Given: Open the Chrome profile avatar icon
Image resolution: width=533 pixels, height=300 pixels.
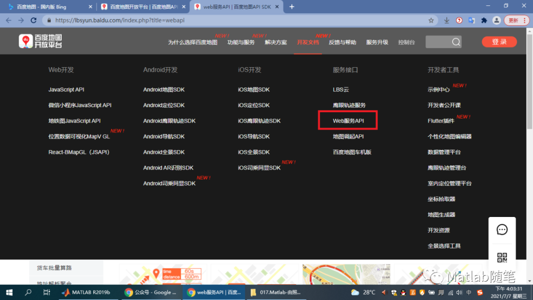Looking at the screenshot, I should click(496, 20).
